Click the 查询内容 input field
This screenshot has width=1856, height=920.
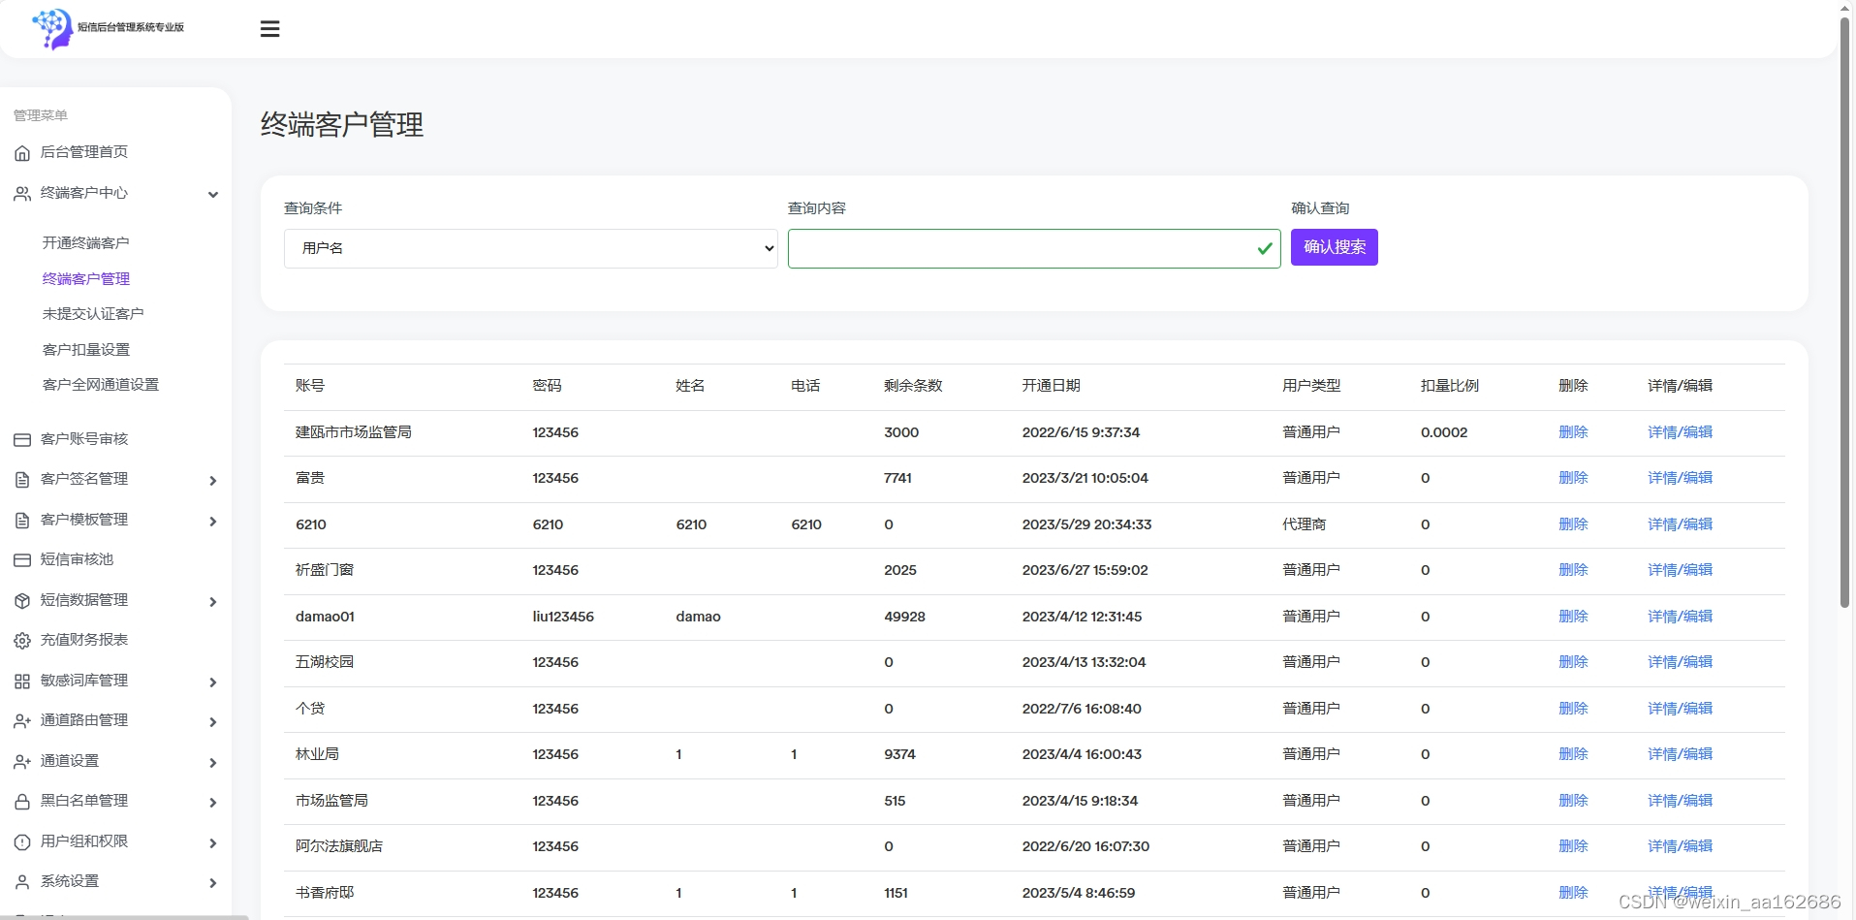click(x=1034, y=248)
